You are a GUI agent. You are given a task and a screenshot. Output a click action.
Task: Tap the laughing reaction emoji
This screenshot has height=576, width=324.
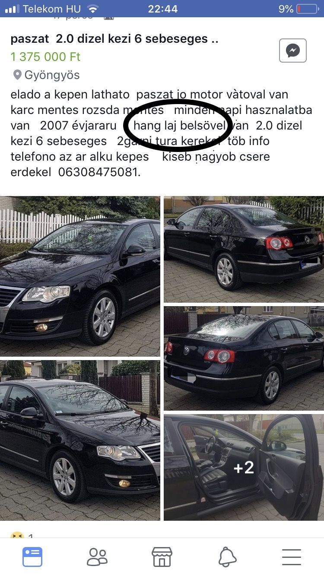click(17, 535)
